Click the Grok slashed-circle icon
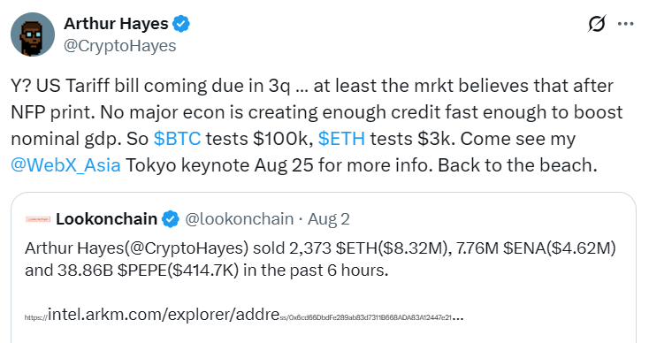 (x=597, y=24)
